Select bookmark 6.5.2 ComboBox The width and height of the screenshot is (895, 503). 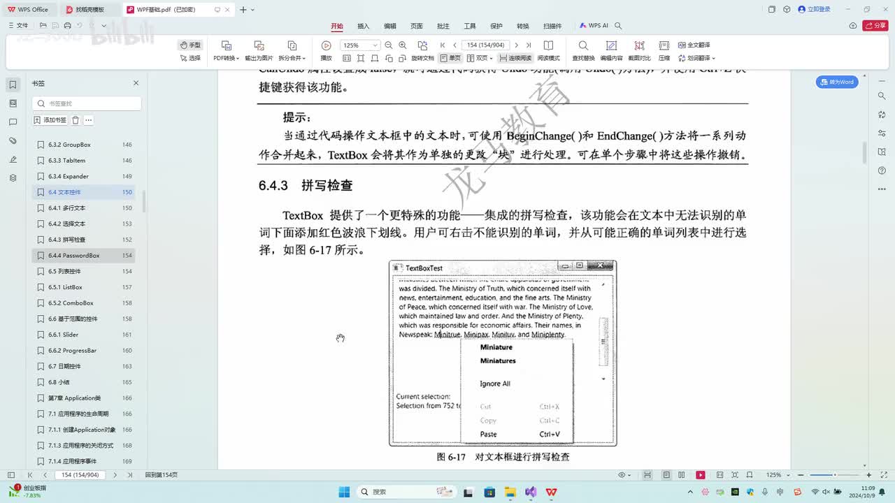pyautogui.click(x=85, y=303)
